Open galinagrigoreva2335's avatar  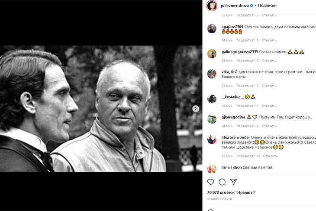click(212, 54)
